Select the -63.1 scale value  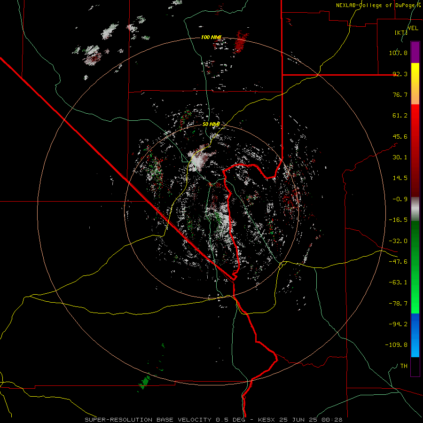pos(398,282)
